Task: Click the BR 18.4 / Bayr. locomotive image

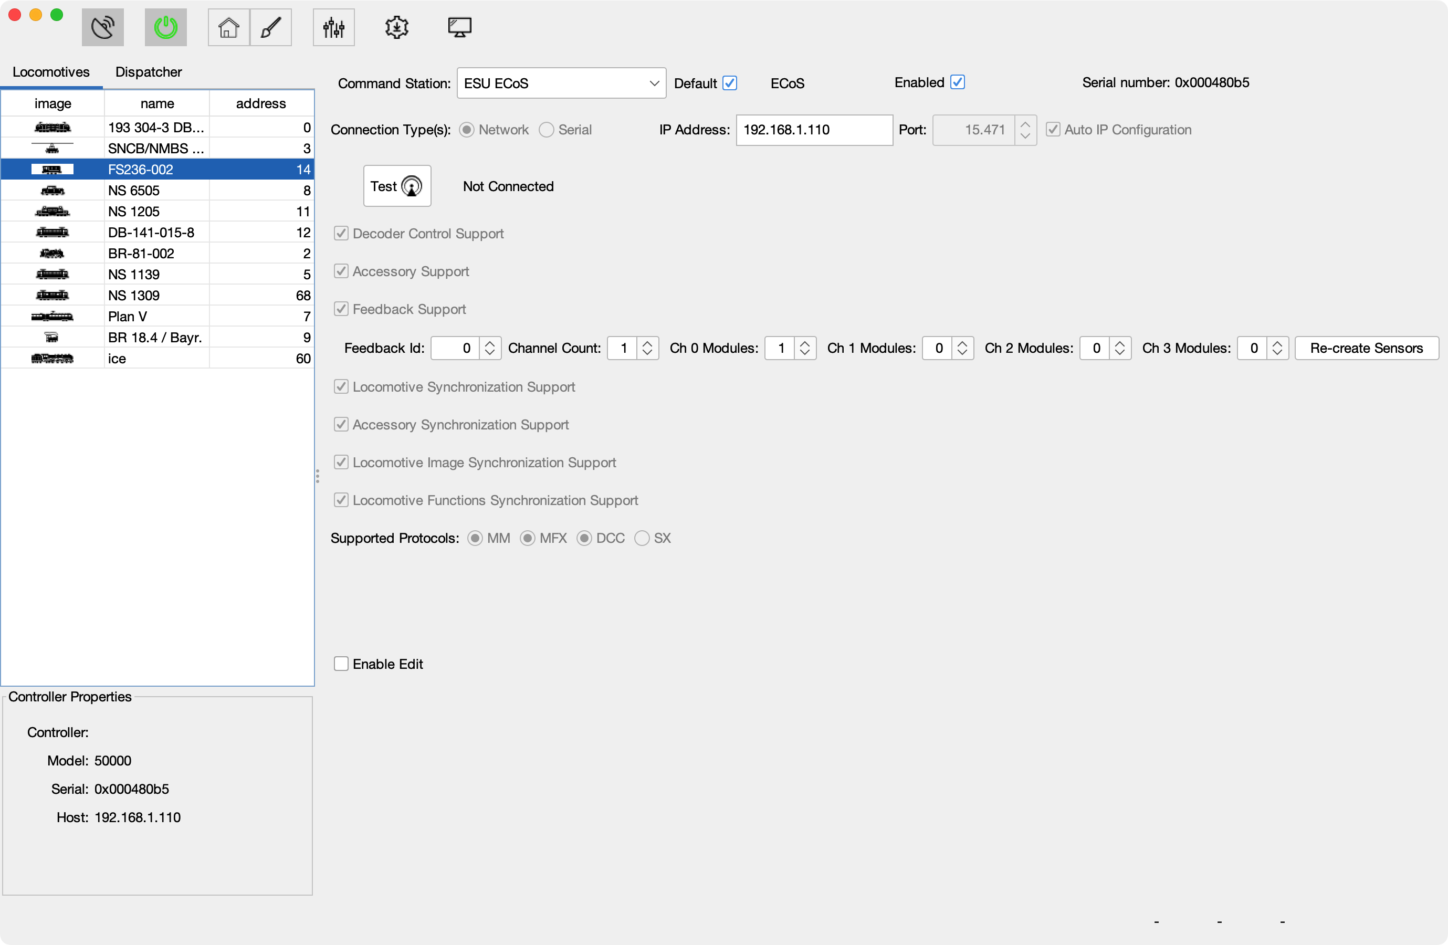Action: click(53, 337)
